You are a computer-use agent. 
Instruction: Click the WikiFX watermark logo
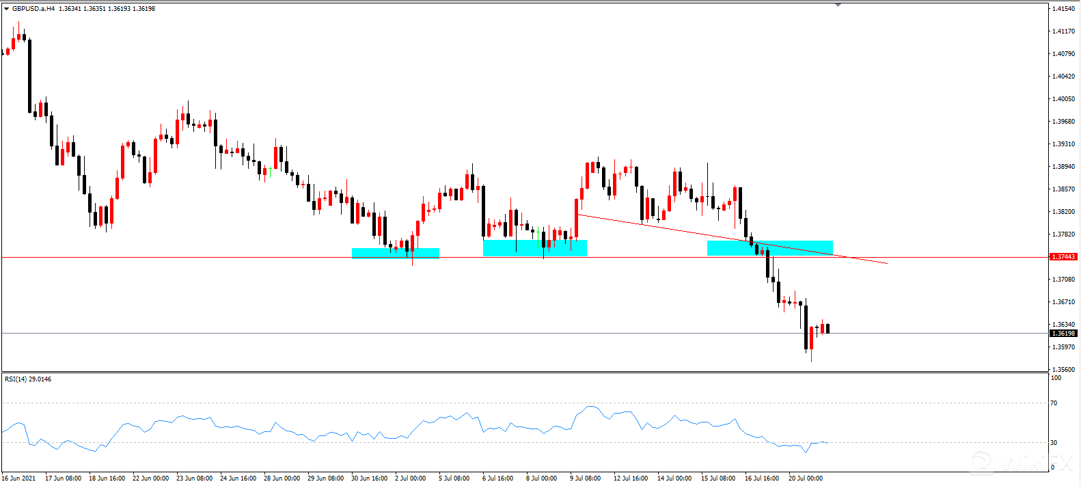[x=1018, y=461]
